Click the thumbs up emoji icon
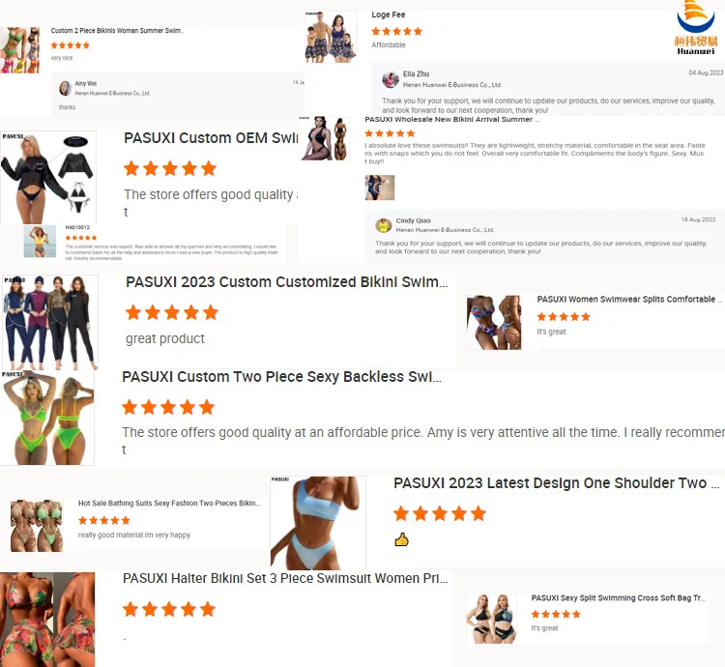Image resolution: width=725 pixels, height=667 pixels. pyautogui.click(x=401, y=539)
